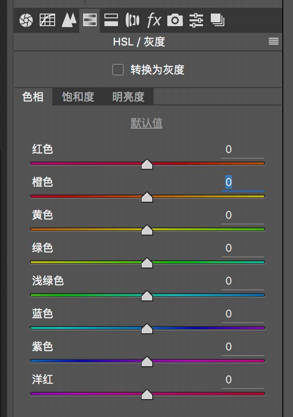
Task: Click the 红色 hue slider handle
Action: click(x=147, y=164)
